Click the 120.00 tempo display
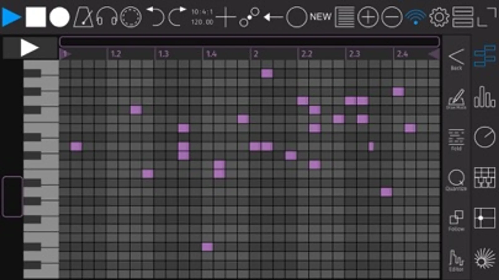The height and width of the screenshot is (280, 499). point(202,22)
